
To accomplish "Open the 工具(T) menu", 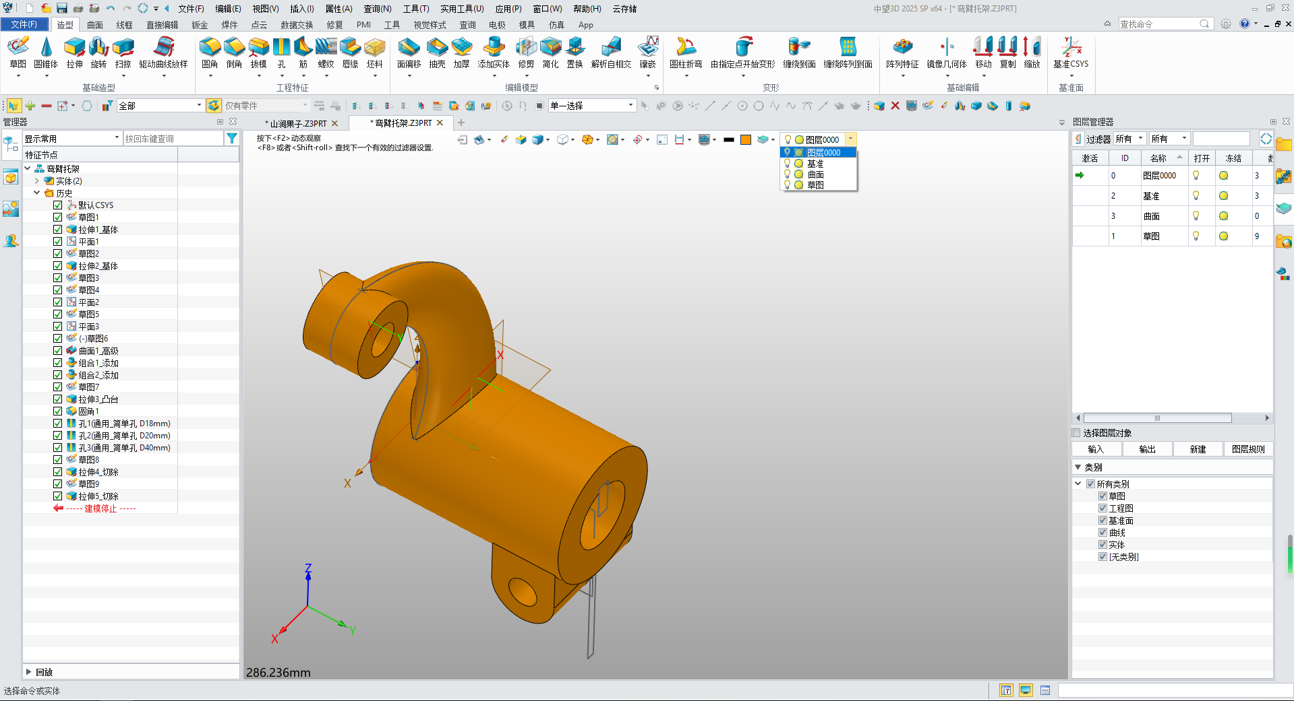I will [415, 9].
